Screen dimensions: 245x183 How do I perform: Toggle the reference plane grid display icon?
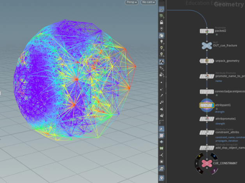tap(162, 9)
